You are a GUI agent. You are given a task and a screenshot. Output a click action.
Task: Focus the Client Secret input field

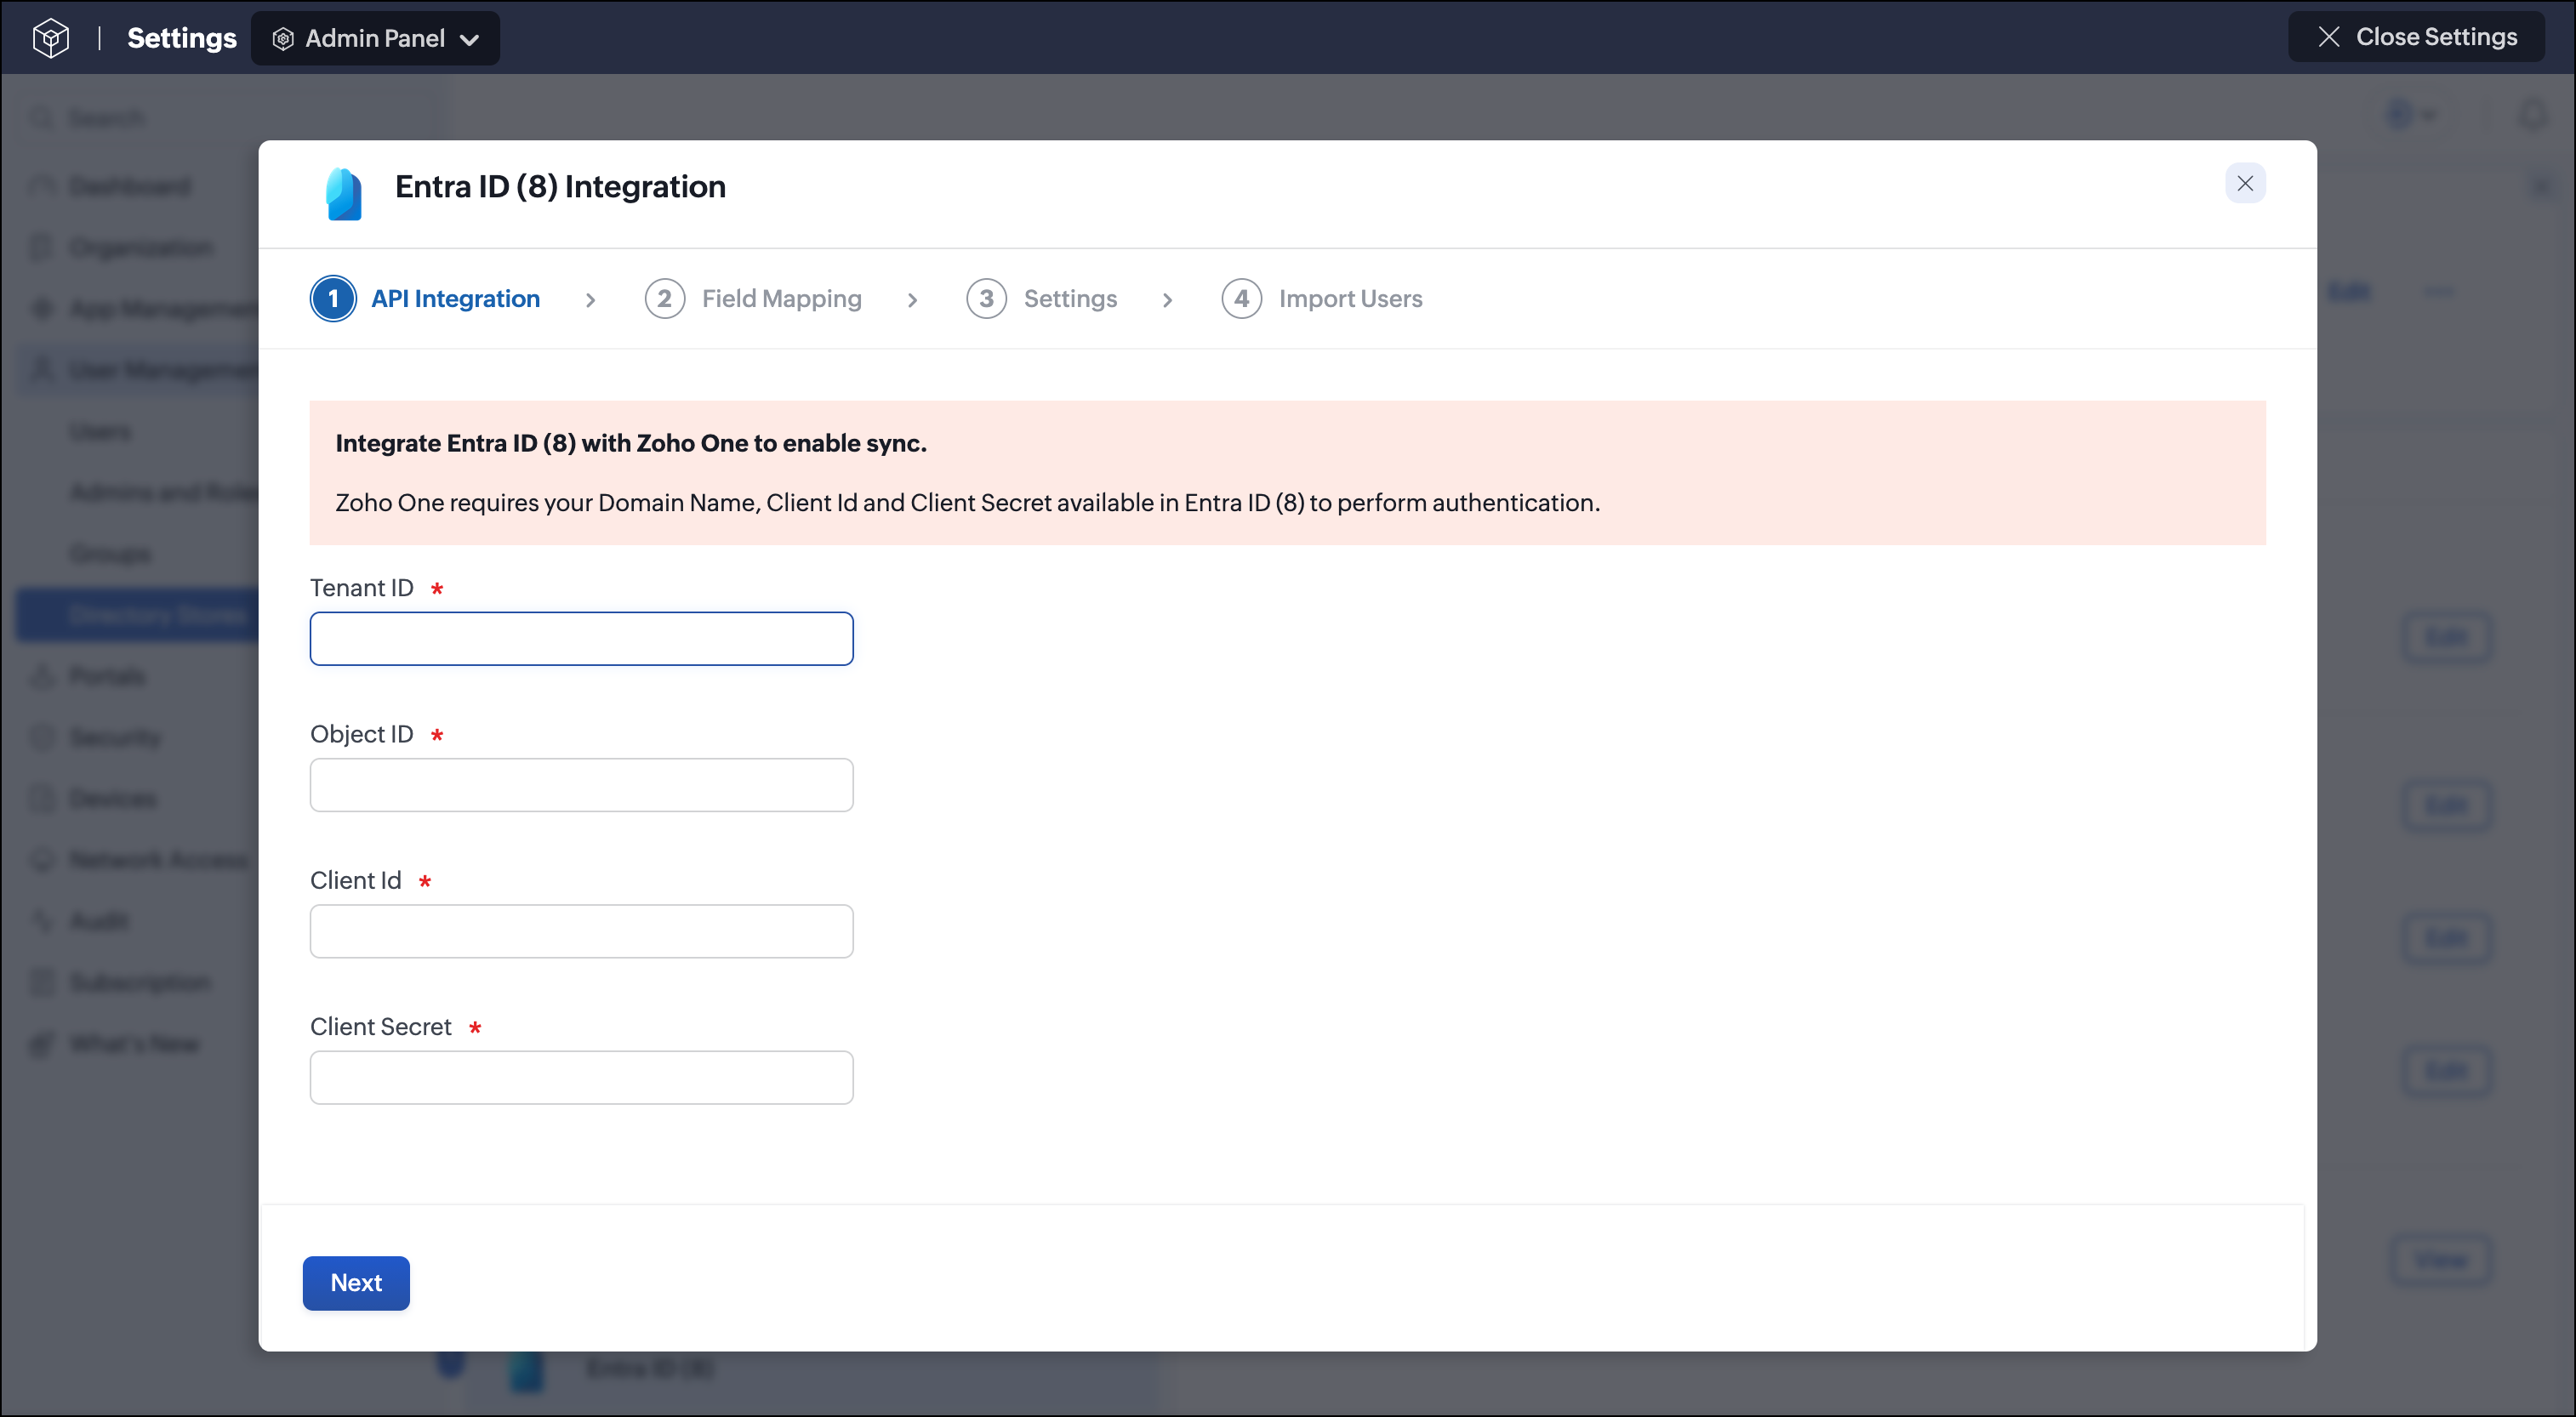coord(581,1078)
